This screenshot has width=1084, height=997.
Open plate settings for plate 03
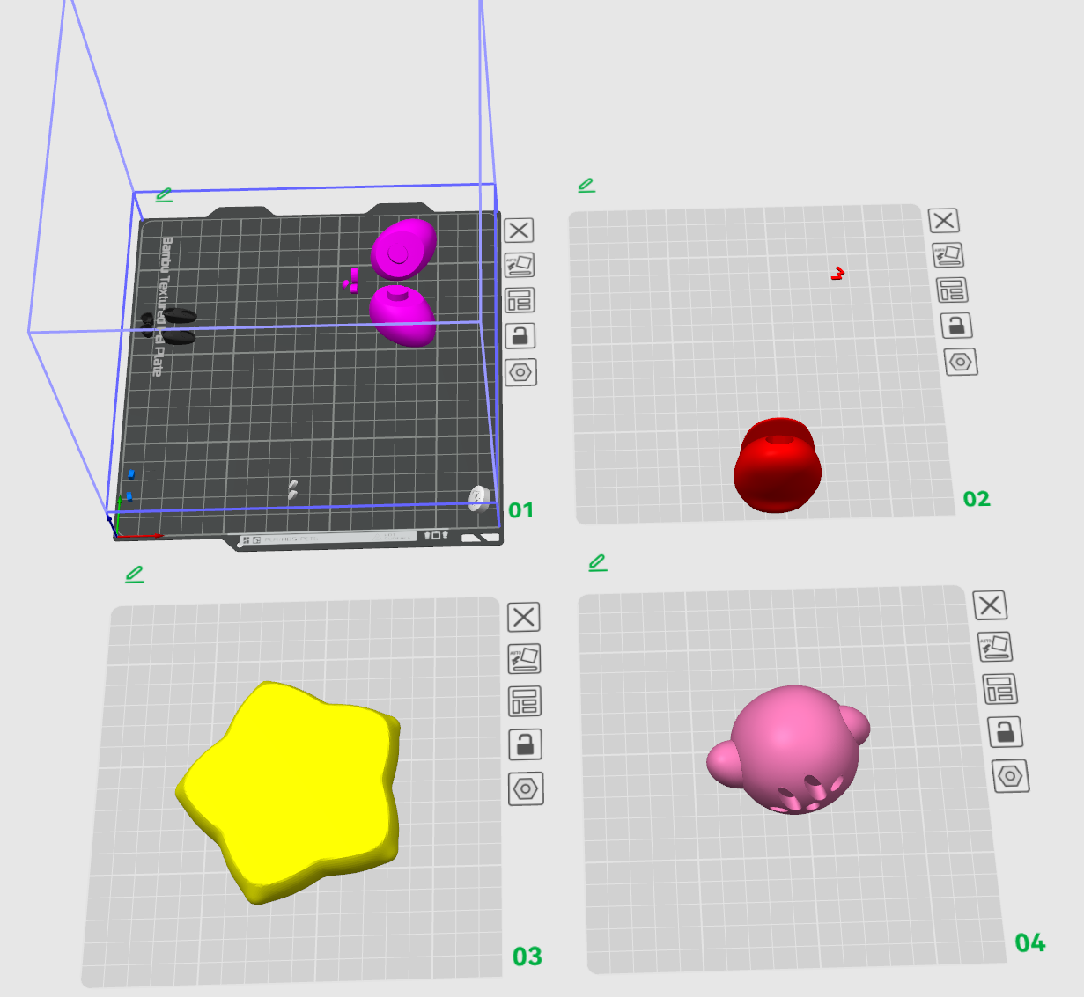click(526, 788)
